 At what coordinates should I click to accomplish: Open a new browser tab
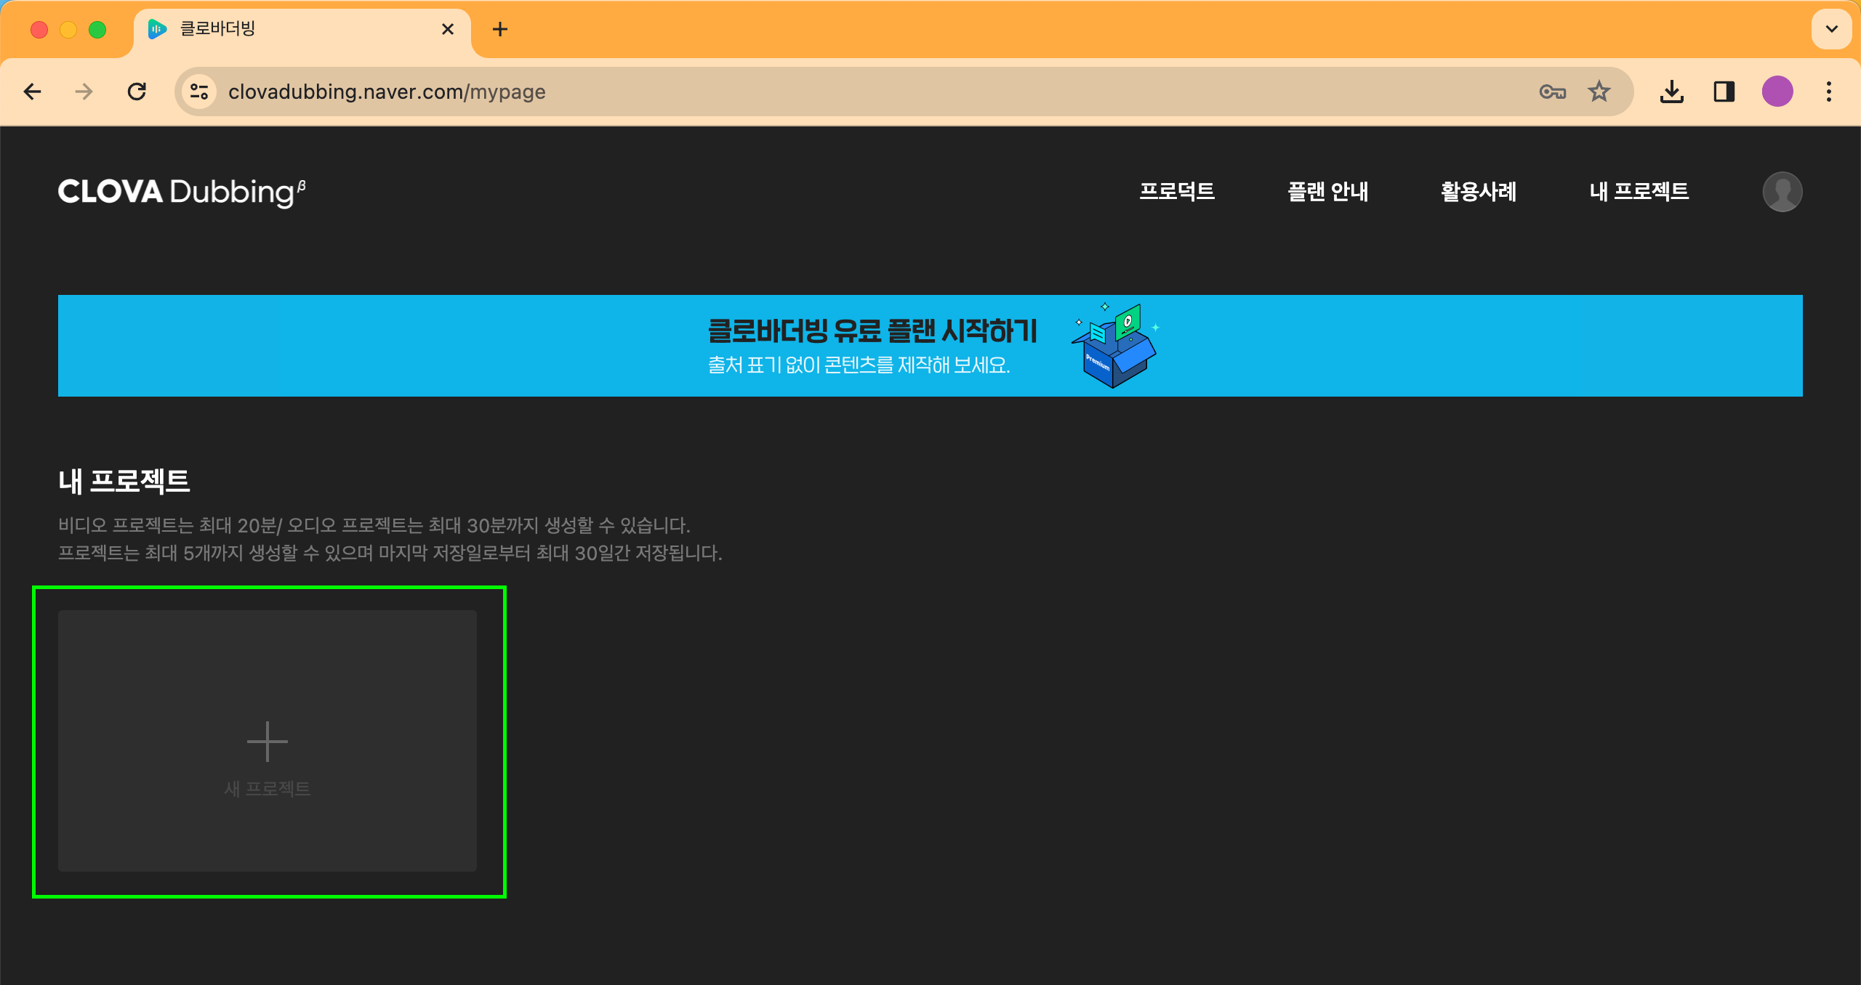500,29
